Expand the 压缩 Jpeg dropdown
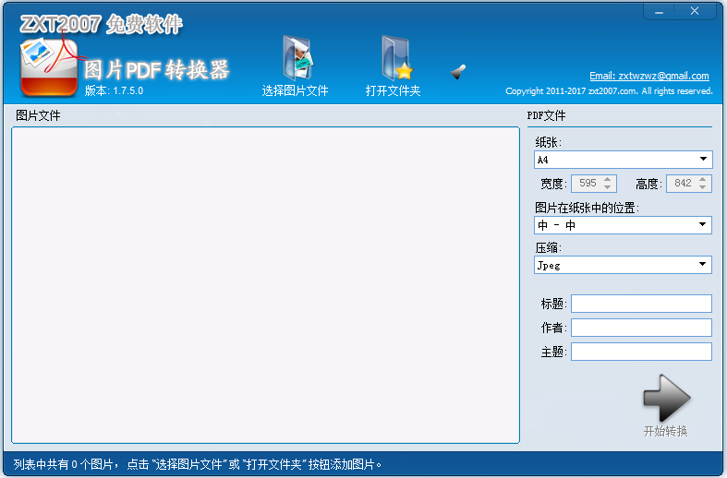The width and height of the screenshot is (727, 478). [x=703, y=265]
